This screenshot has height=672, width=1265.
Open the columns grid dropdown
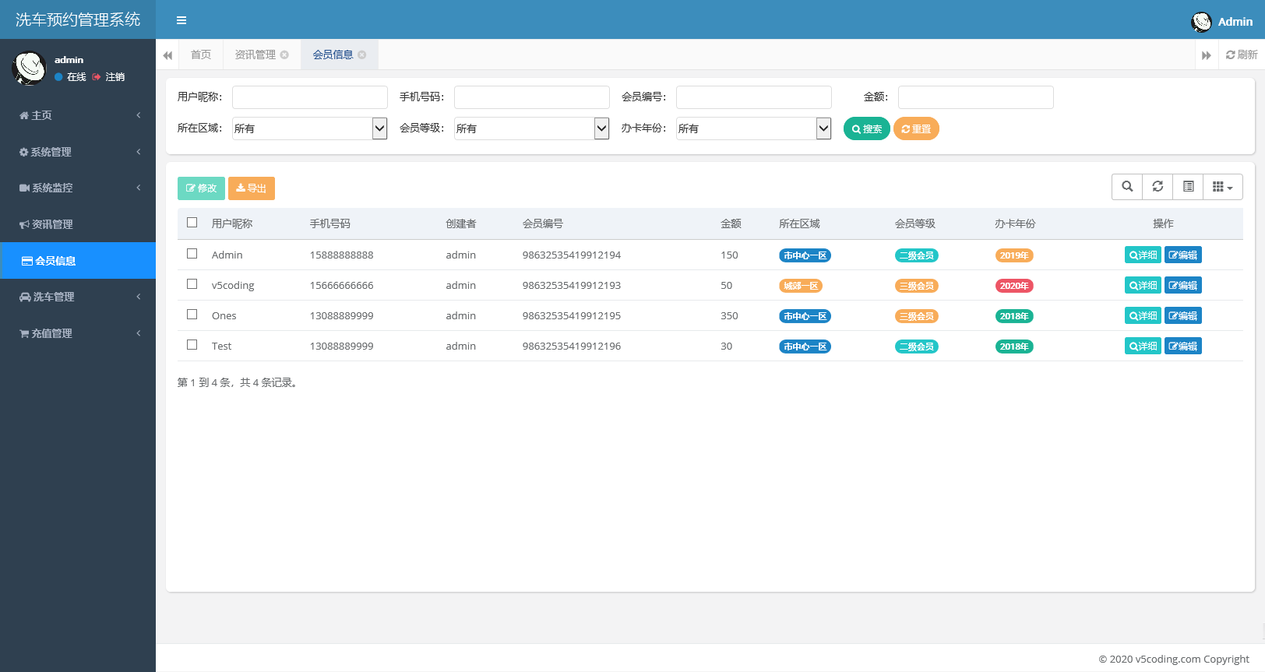pyautogui.click(x=1223, y=187)
